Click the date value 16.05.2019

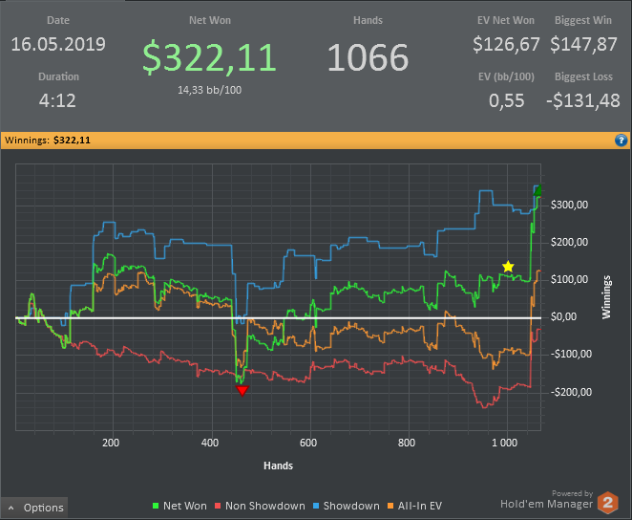58,44
